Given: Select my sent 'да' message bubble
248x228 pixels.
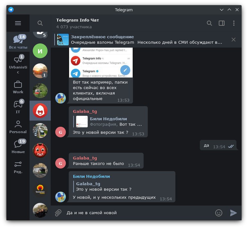Looking at the screenshot, I should coord(218,145).
